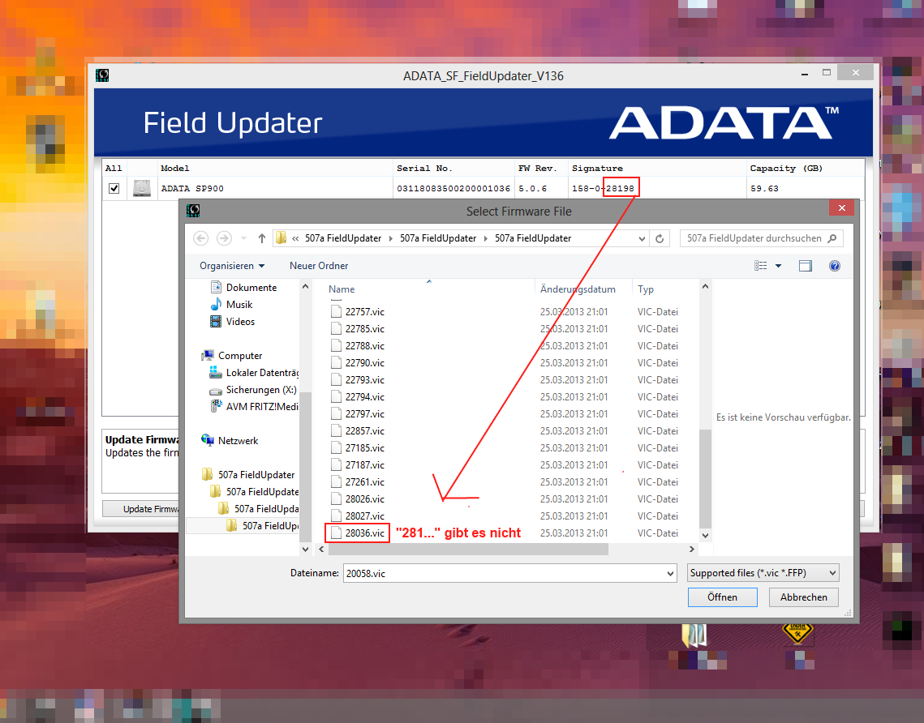Click the search magnifier icon
Screen dimensions: 924x723
832,238
